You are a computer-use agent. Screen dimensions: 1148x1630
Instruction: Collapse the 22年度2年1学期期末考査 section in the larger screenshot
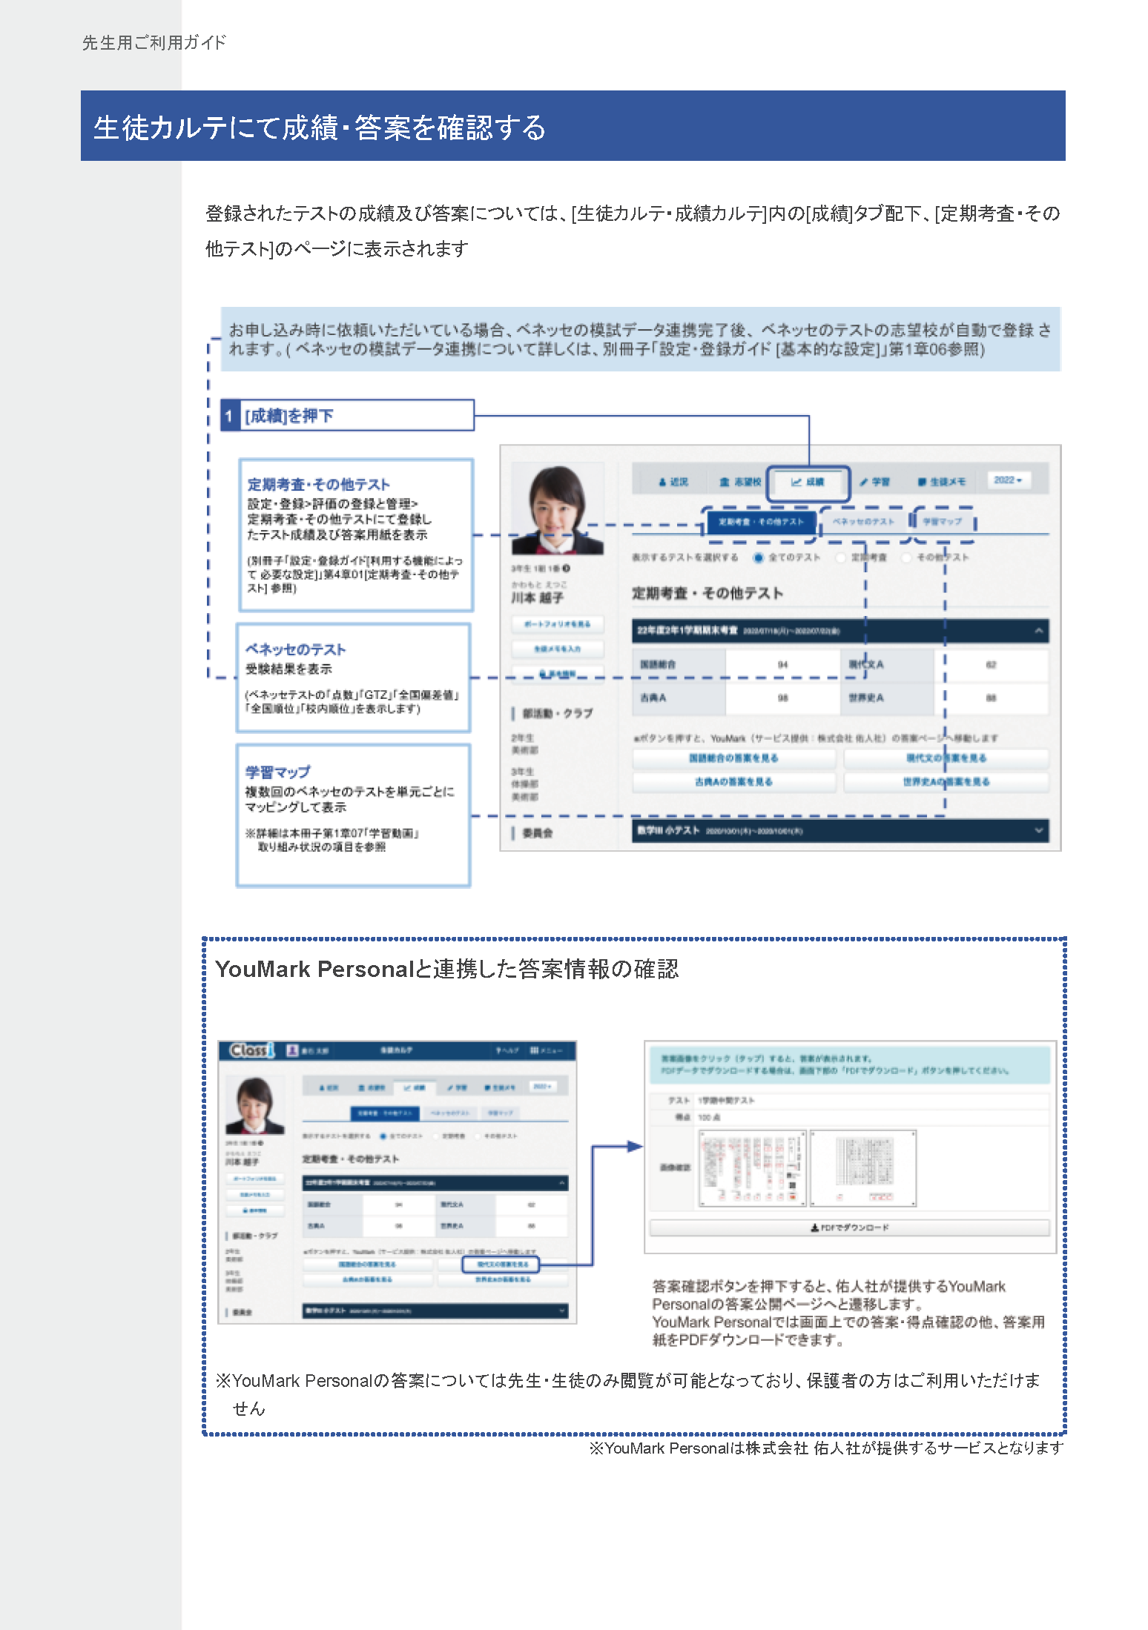point(1038,631)
